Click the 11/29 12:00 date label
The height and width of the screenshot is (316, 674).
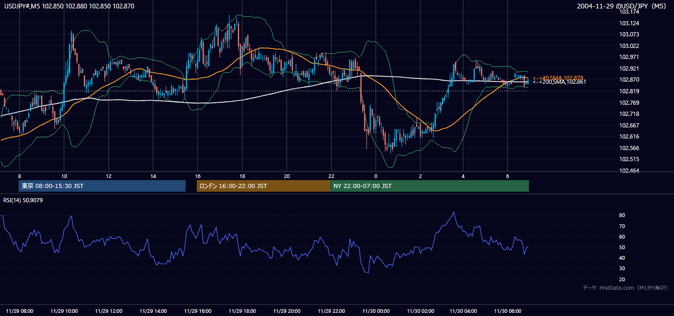tap(109, 311)
